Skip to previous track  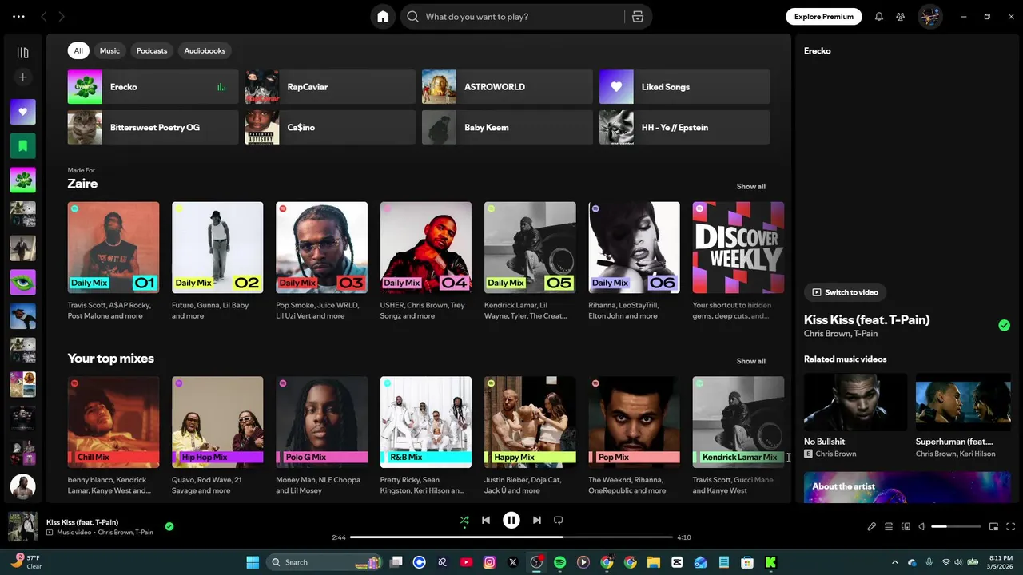486,520
